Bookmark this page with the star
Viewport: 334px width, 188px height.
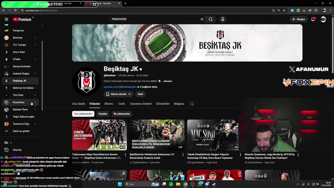pos(284,10)
